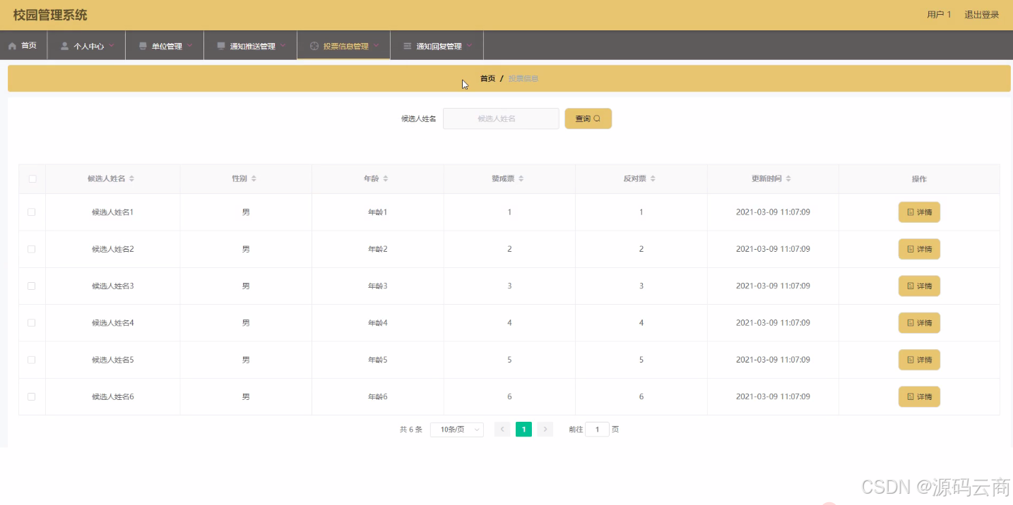Expand the 个人中心 menu chevron
This screenshot has width=1013, height=505.
point(112,46)
